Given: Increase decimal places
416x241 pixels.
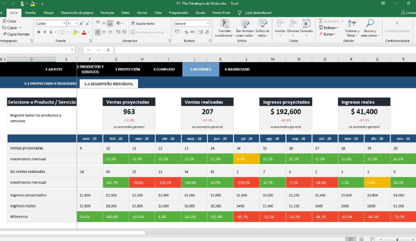Looking at the screenshot, I should coord(200,32).
